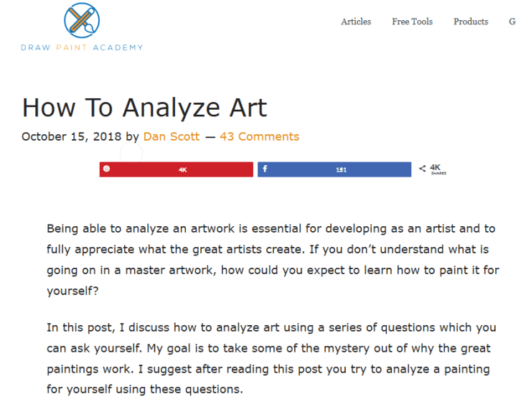Click the paragraph starting "In this post"
This screenshot has height=407, width=516.
[x=271, y=359]
